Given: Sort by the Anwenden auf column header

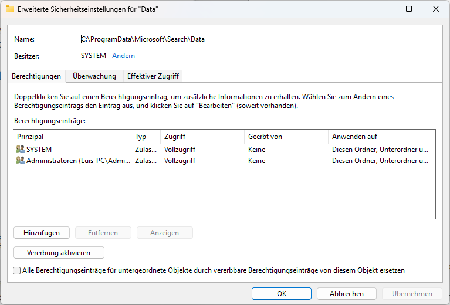Looking at the screenshot, I should tap(382, 137).
